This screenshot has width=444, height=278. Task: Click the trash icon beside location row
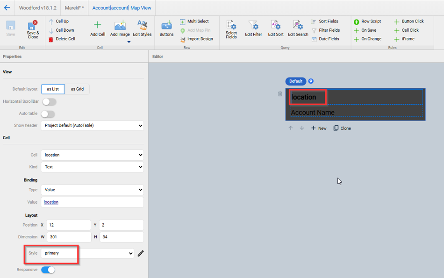point(280,94)
